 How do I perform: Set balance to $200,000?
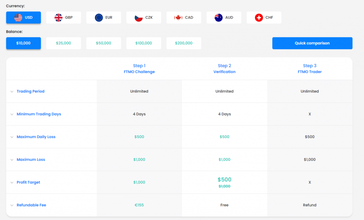point(184,43)
